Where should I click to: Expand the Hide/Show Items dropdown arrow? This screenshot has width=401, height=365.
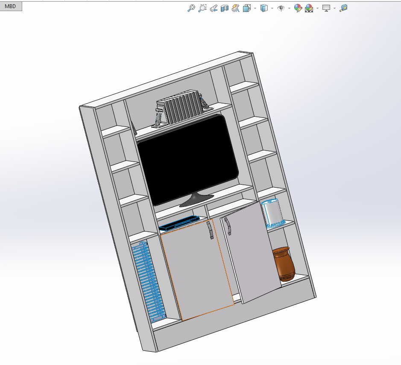pos(289,9)
